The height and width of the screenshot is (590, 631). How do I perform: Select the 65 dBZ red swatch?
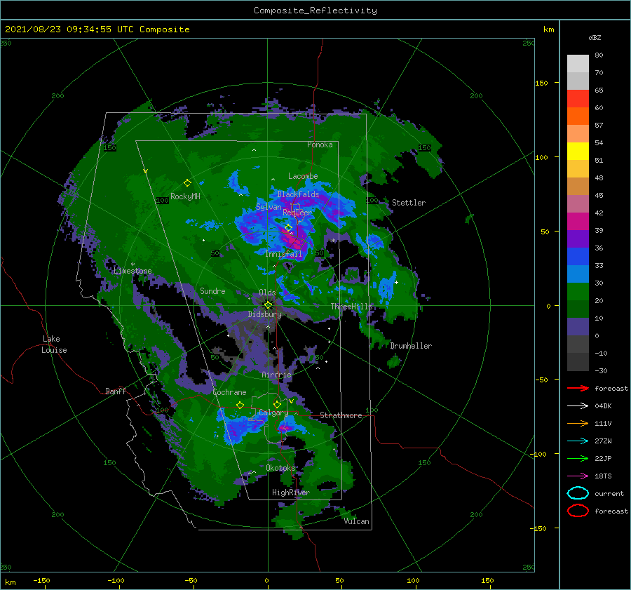[578, 98]
